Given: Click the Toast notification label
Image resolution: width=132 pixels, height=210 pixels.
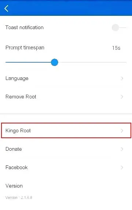Looking at the screenshot, I should [x=25, y=28].
